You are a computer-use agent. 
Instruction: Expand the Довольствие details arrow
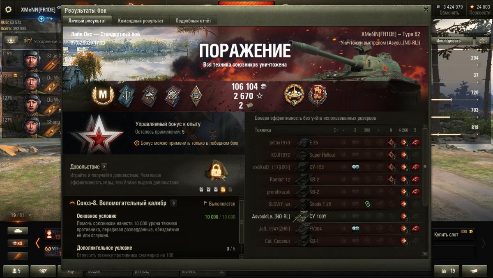pos(104,166)
